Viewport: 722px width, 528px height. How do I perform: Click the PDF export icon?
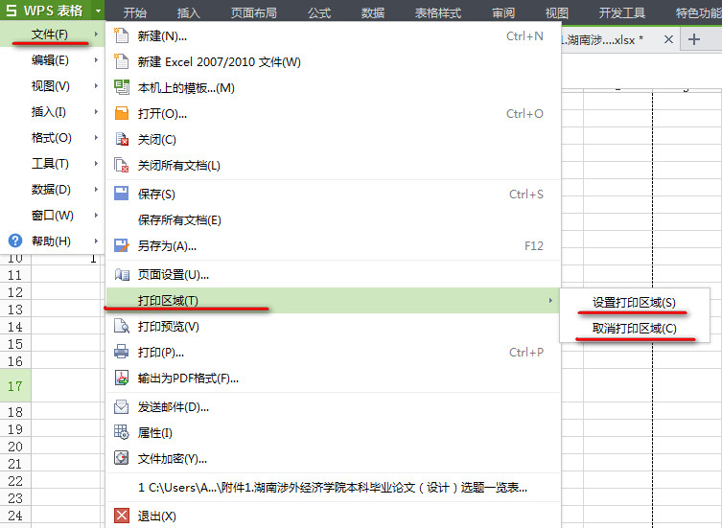click(122, 378)
